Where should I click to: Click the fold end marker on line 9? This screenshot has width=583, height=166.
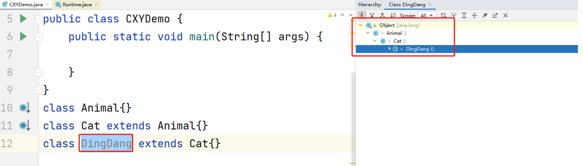(38, 90)
